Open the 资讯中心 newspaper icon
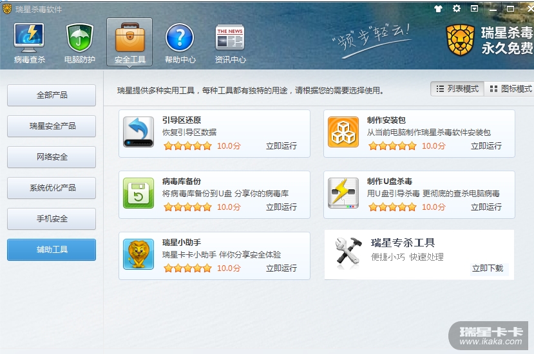The height and width of the screenshot is (354, 534). [230, 37]
